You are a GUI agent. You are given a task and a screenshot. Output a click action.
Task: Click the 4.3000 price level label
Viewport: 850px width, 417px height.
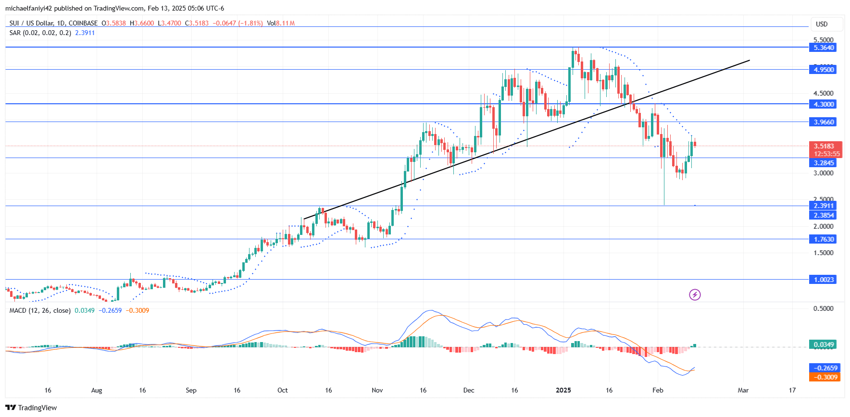[824, 104]
